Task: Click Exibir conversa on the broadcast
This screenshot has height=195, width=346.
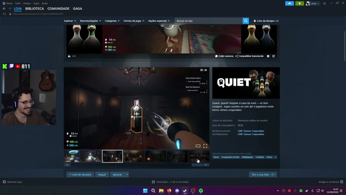Action: [224, 56]
